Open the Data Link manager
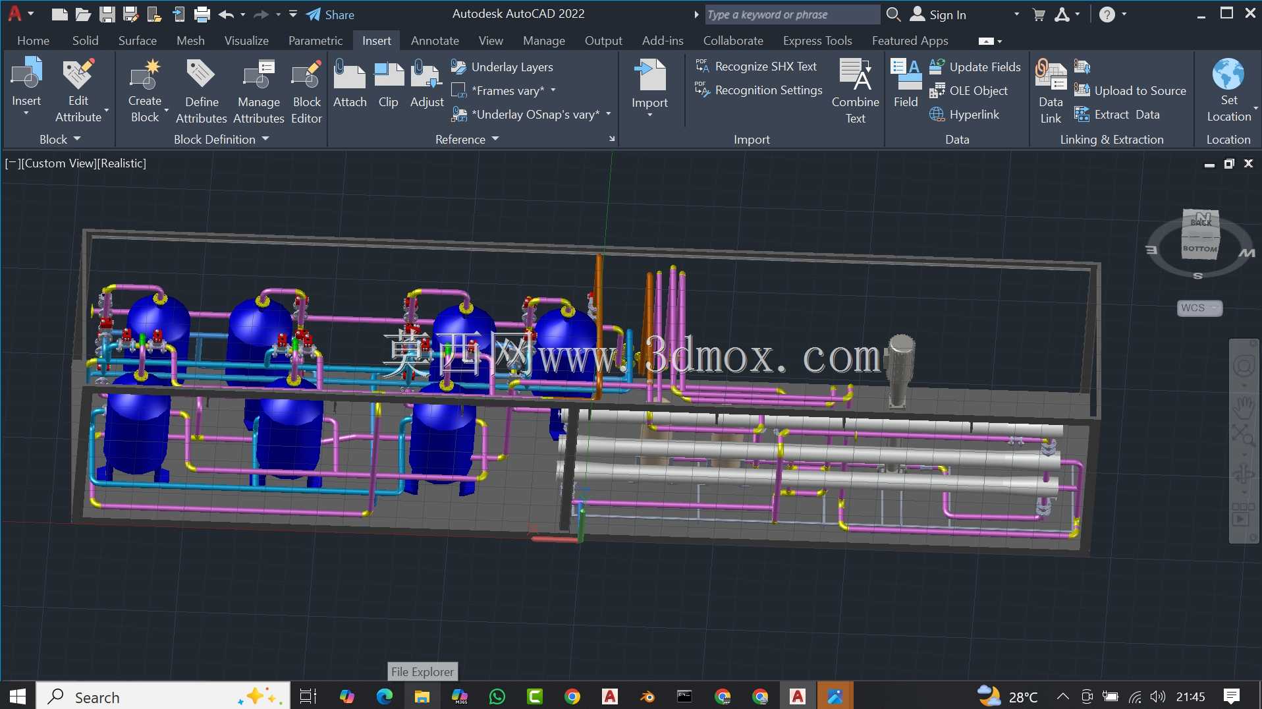 pyautogui.click(x=1051, y=91)
